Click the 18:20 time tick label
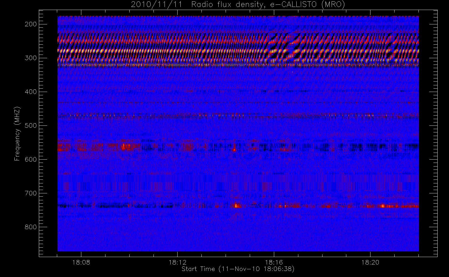449x277 pixels. [x=370, y=262]
